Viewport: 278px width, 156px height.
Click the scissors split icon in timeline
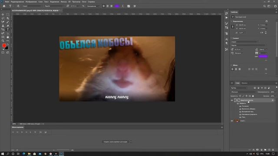(40, 132)
